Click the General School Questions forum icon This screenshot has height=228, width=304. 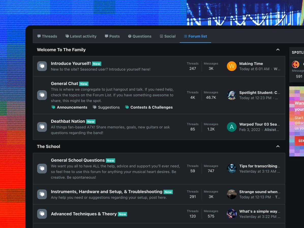point(42,169)
